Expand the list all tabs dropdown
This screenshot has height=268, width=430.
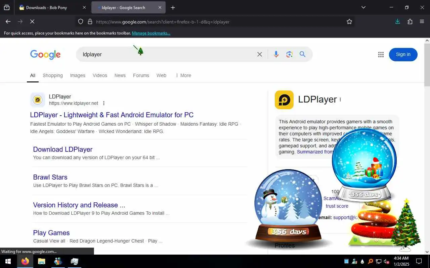(363, 7)
